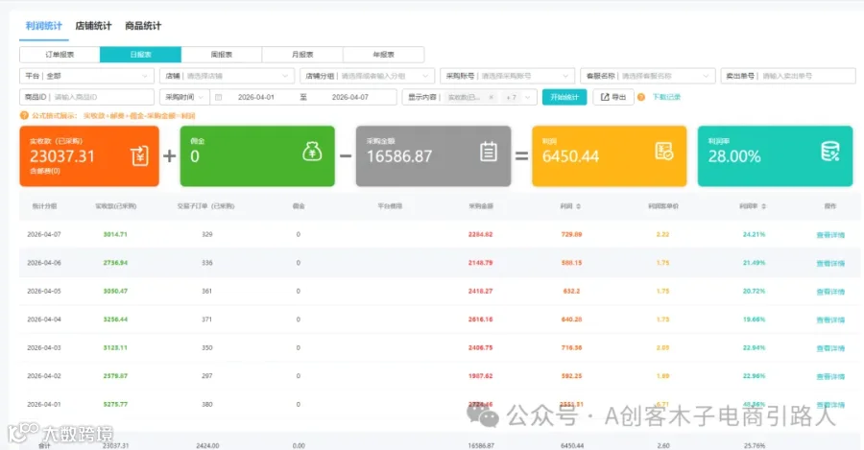
Task: Open the 店铺 shop selection dropdown
Action: click(x=227, y=76)
